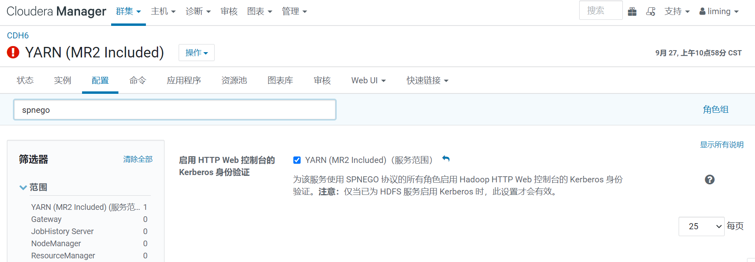The width and height of the screenshot is (755, 262).
Task: Open the 主机 dropdown menu
Action: click(x=163, y=11)
